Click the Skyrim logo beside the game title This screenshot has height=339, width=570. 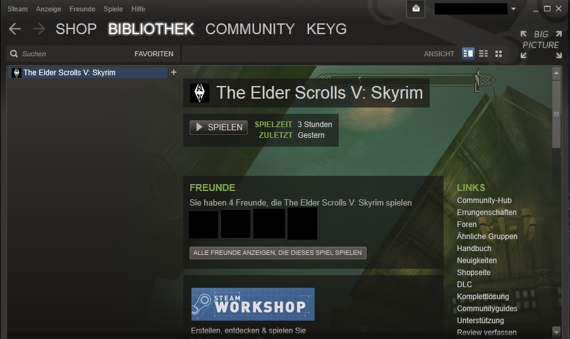pyautogui.click(x=200, y=93)
